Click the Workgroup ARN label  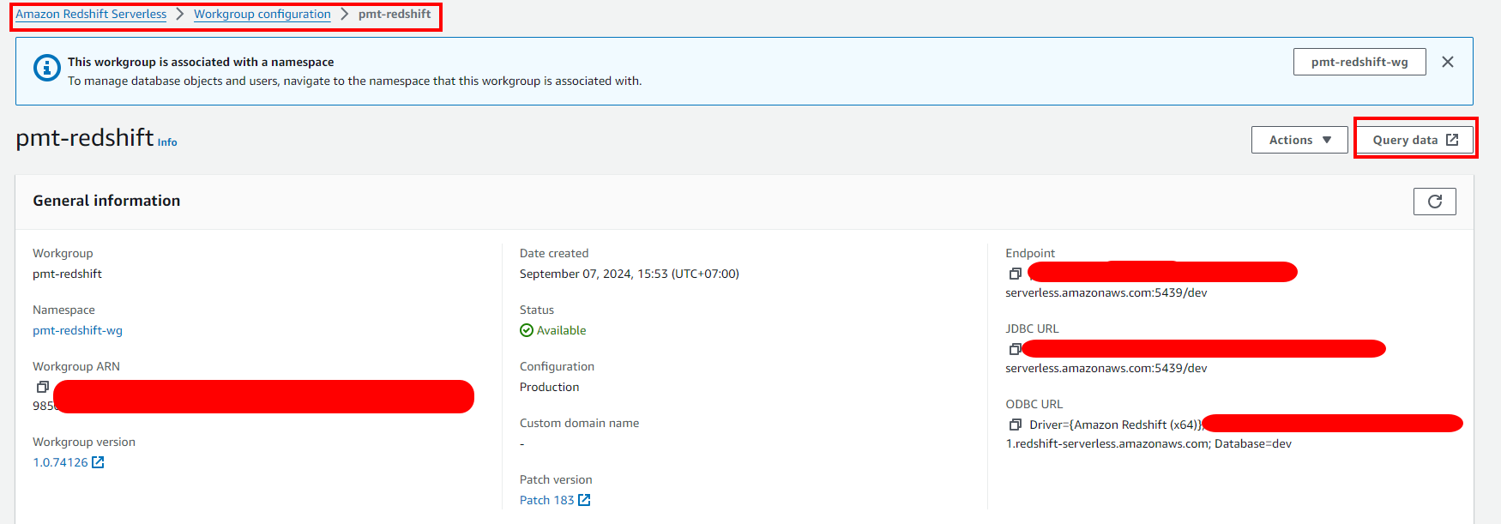pos(76,366)
